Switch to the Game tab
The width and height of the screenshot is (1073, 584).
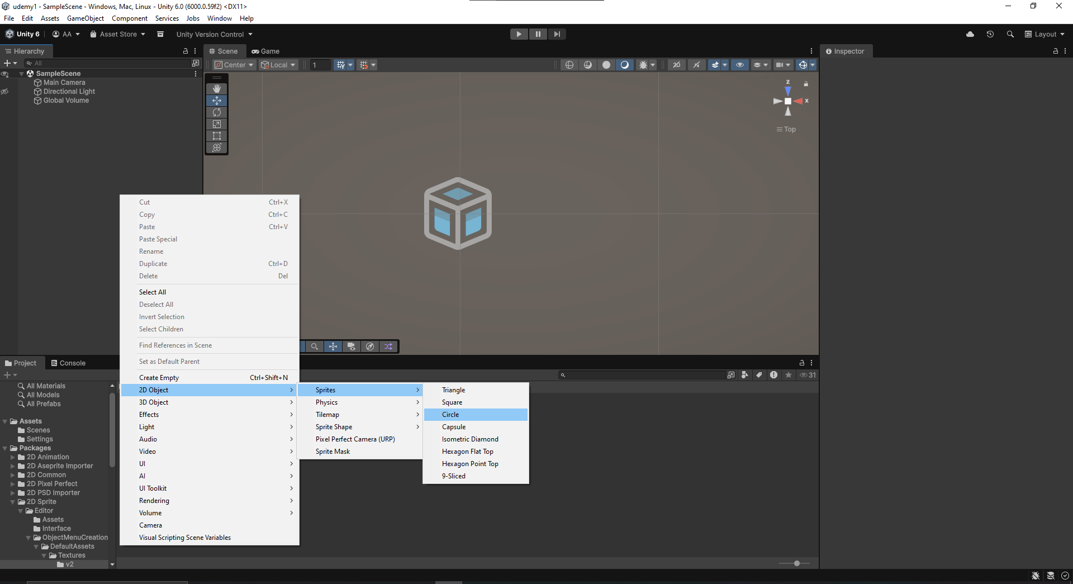pyautogui.click(x=266, y=51)
